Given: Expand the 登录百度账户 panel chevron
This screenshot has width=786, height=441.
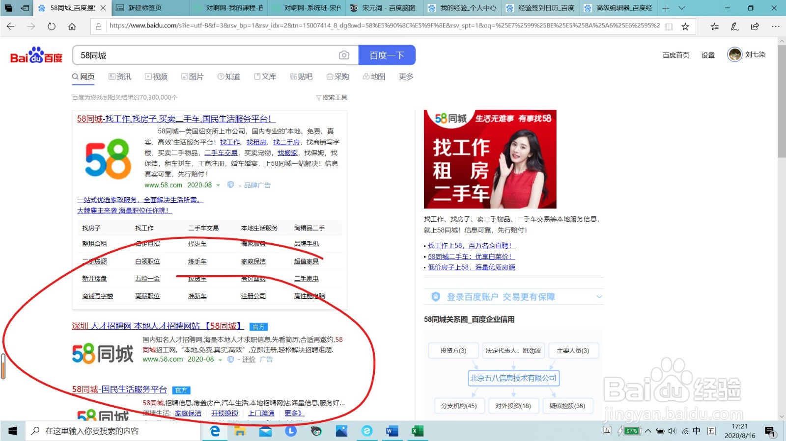Looking at the screenshot, I should click(x=599, y=297).
